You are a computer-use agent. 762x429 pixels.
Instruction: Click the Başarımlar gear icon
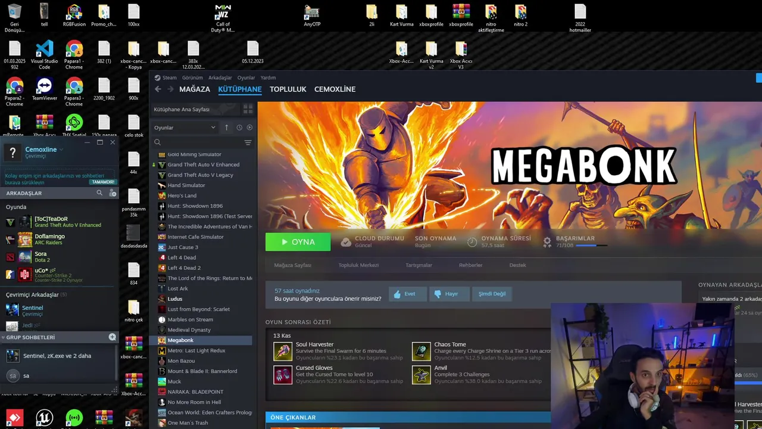coord(547,242)
